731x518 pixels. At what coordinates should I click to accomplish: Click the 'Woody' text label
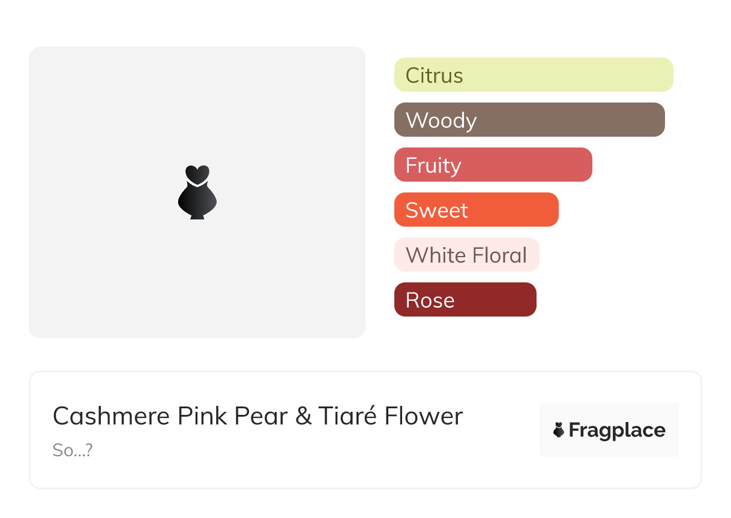(441, 121)
